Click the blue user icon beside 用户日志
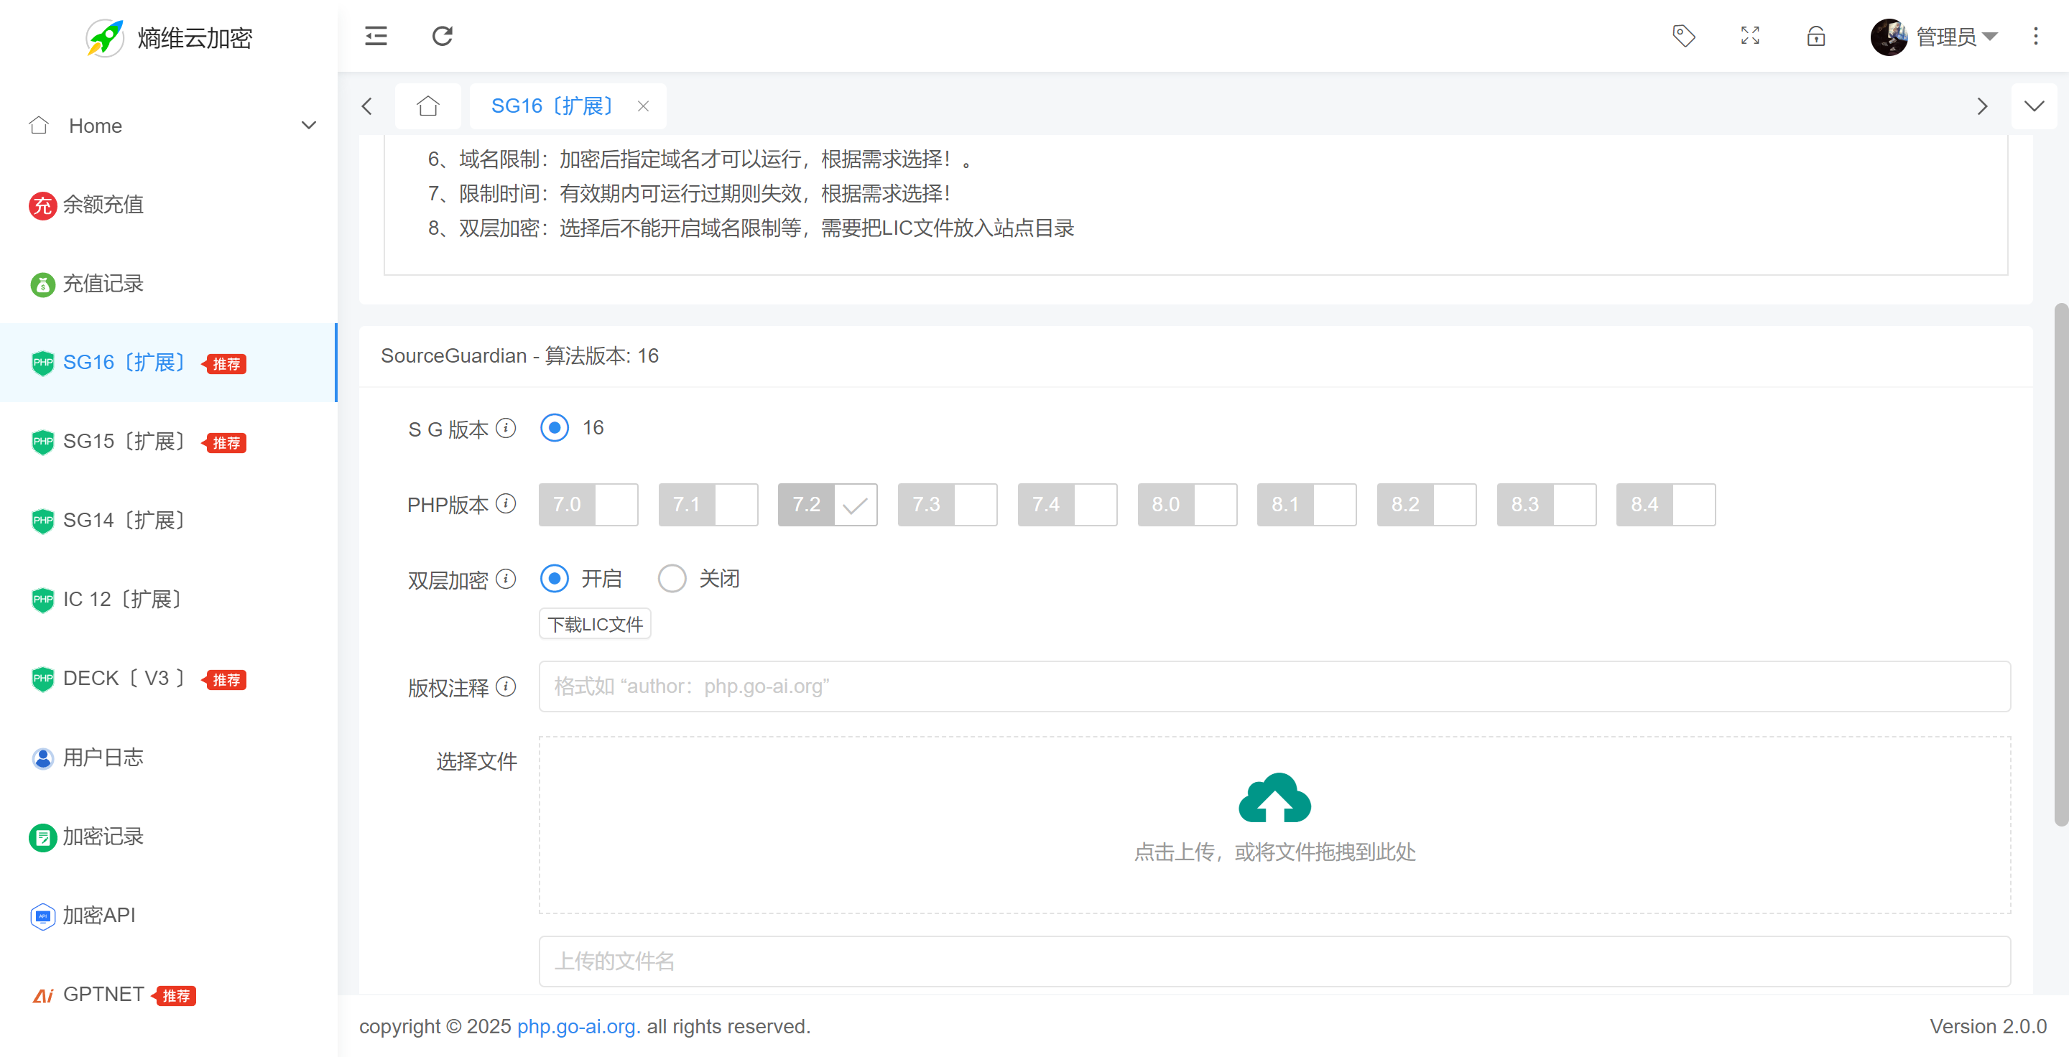 42,758
